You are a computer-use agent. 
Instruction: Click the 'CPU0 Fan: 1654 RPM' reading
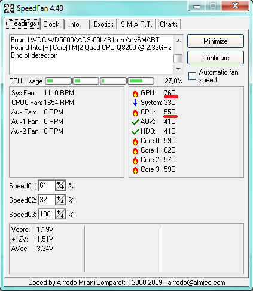[x=42, y=103]
